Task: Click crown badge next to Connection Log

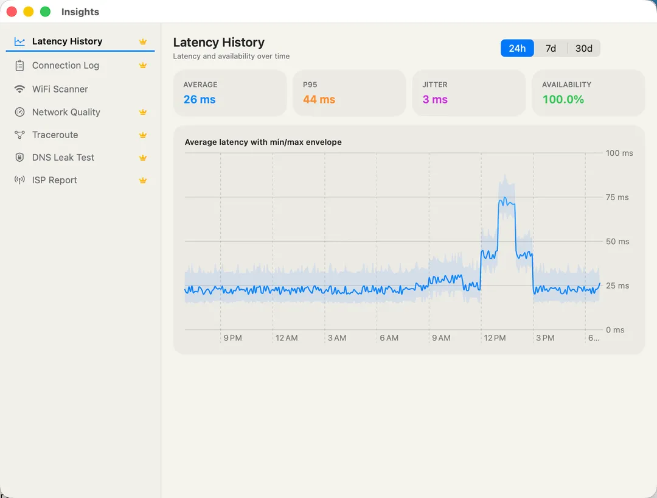Action: (x=143, y=65)
